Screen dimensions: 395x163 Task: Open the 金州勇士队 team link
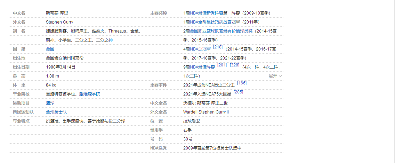56,112
